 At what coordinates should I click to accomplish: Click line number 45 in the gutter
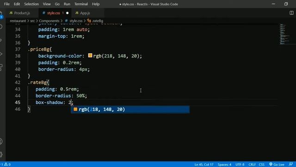pos(18,103)
